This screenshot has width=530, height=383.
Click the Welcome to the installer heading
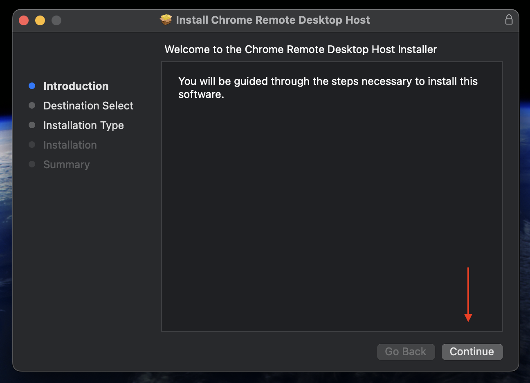point(301,49)
